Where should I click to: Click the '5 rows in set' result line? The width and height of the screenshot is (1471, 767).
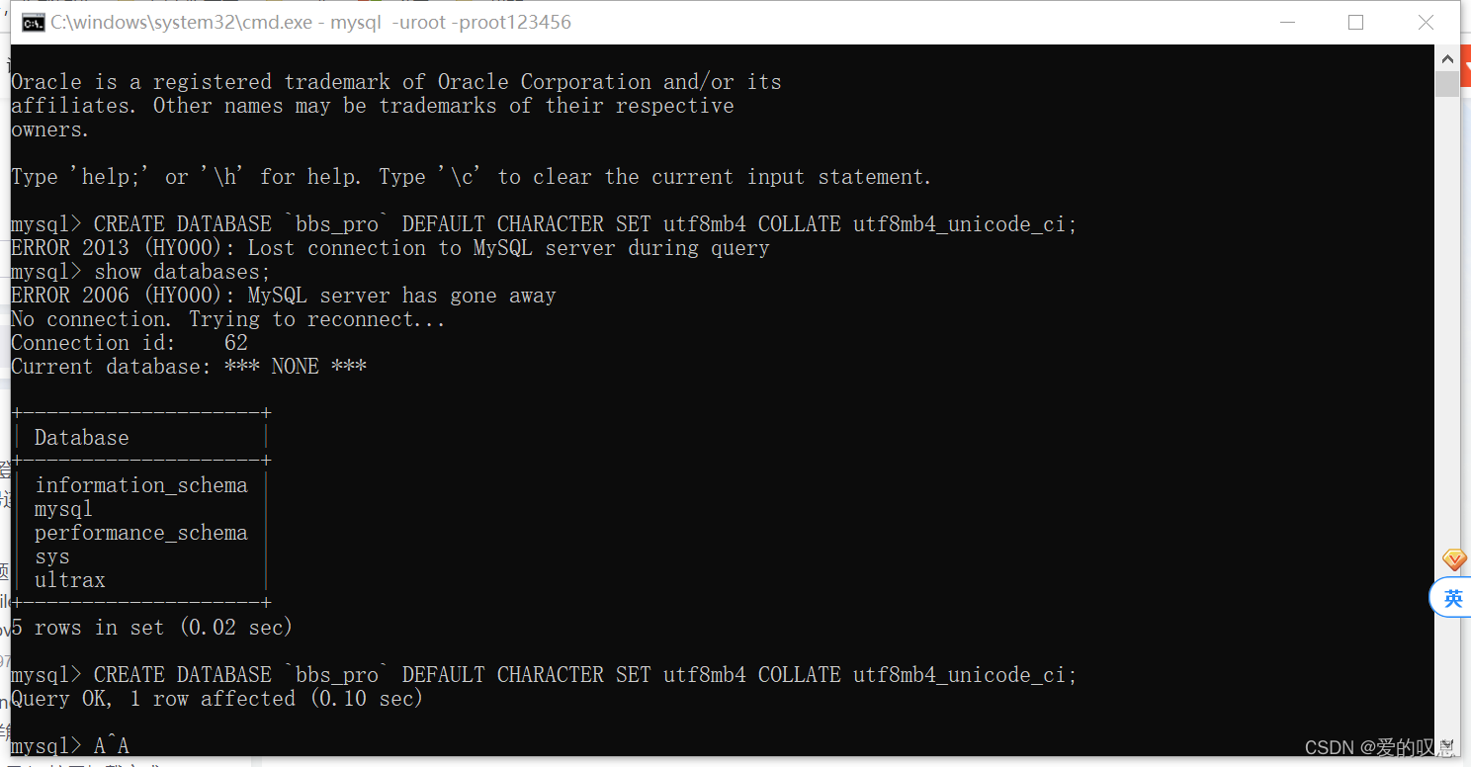(148, 627)
